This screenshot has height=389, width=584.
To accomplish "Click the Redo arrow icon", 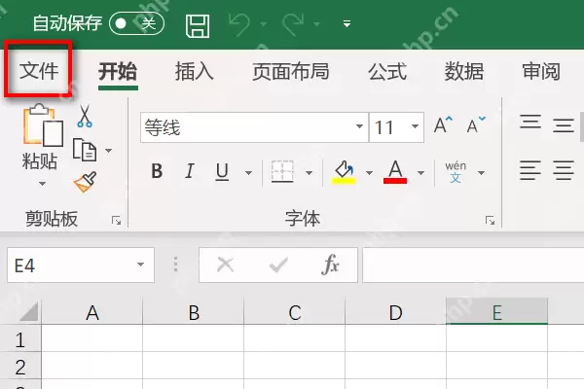I will click(293, 24).
